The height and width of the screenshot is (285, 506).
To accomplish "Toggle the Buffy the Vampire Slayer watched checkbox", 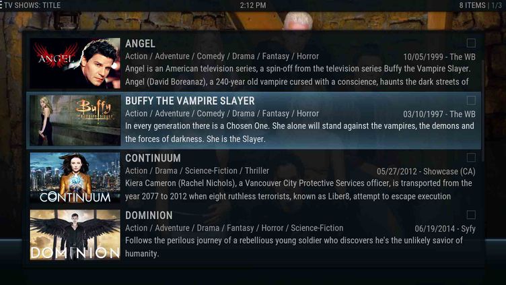I will click(471, 100).
